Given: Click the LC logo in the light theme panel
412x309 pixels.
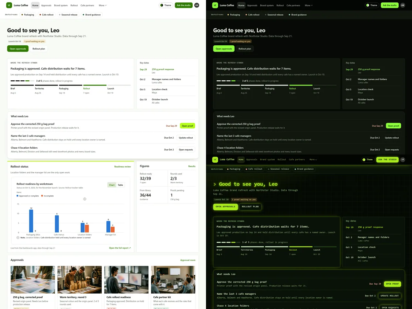Looking at the screenshot, I should tap(9, 5).
